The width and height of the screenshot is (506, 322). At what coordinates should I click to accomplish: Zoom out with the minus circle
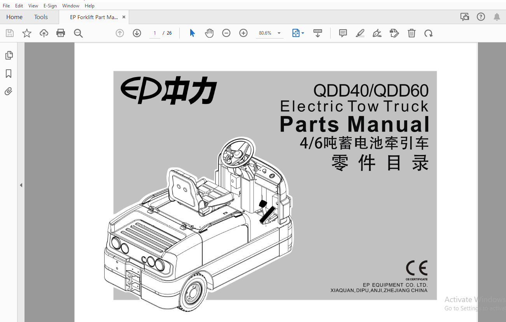click(x=226, y=33)
